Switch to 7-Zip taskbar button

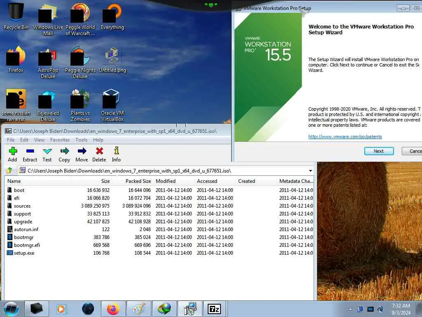(214, 309)
